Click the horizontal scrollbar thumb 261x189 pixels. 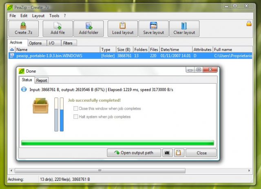click(100, 171)
